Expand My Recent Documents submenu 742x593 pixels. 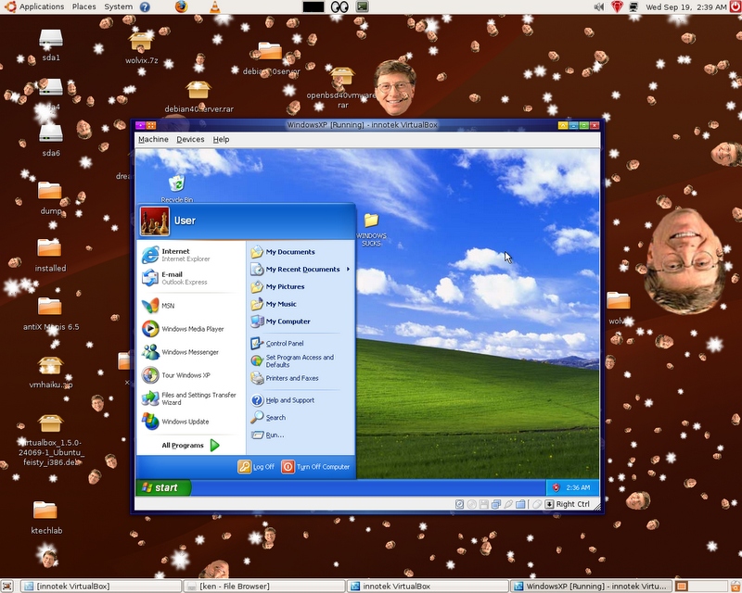pos(301,270)
